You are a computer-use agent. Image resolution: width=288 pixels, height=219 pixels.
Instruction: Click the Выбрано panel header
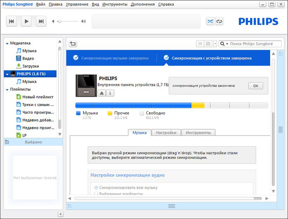(x=33, y=142)
